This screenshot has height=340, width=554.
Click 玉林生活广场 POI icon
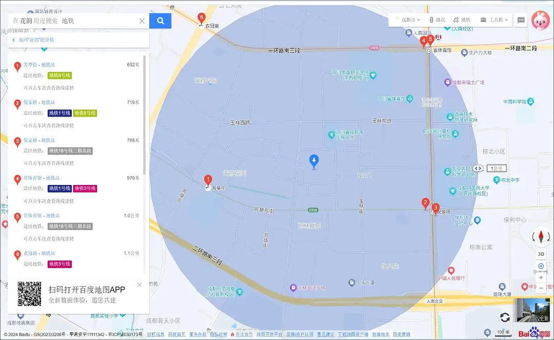[293, 288]
